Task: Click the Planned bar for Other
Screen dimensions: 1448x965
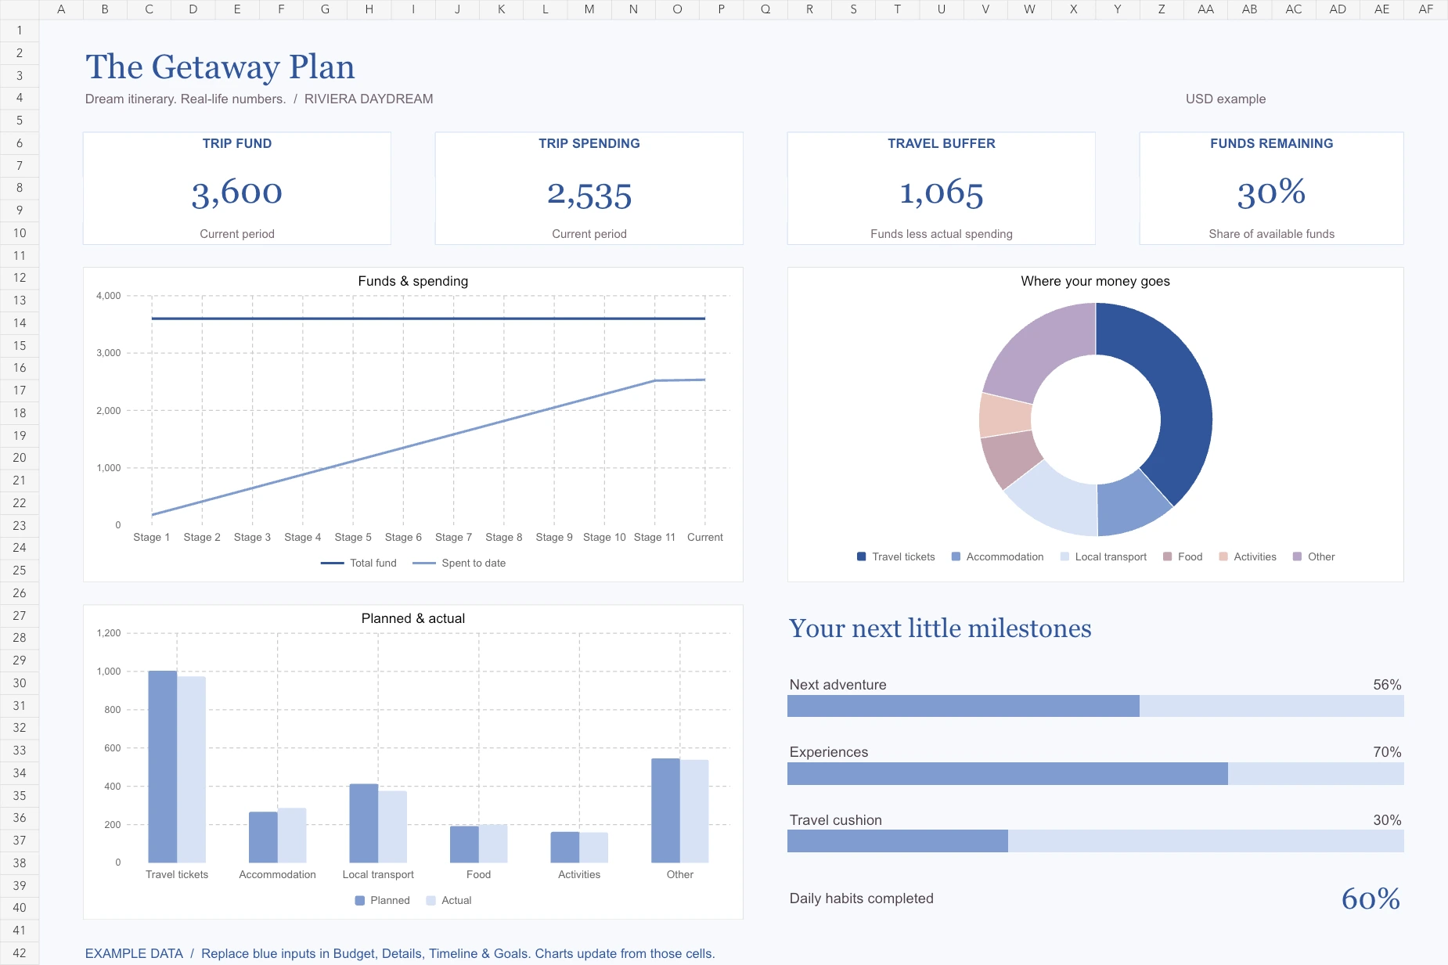Action: (x=665, y=811)
